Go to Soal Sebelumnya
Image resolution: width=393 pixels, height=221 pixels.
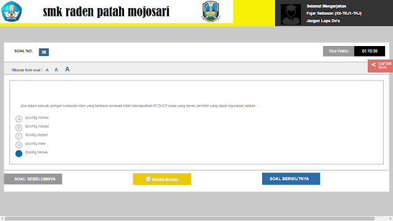(33, 179)
